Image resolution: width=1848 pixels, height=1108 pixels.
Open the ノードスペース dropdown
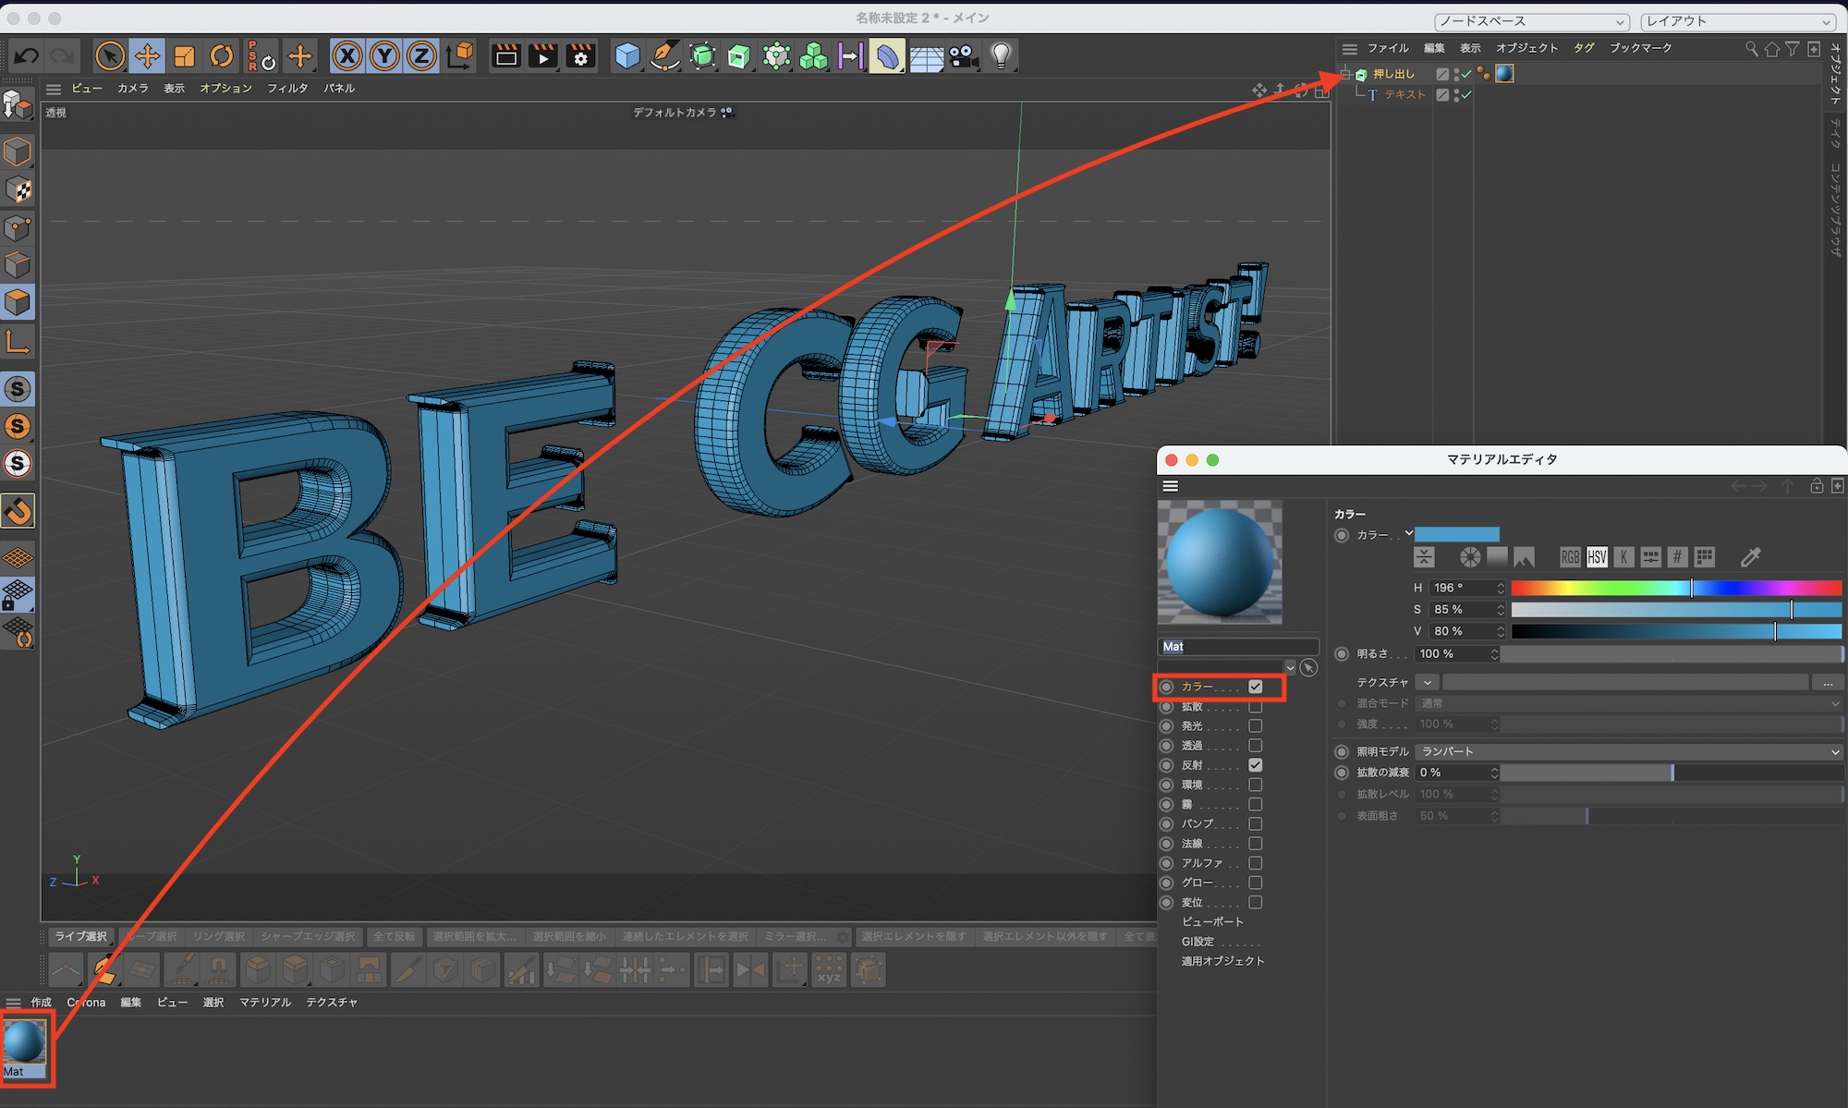[1531, 21]
